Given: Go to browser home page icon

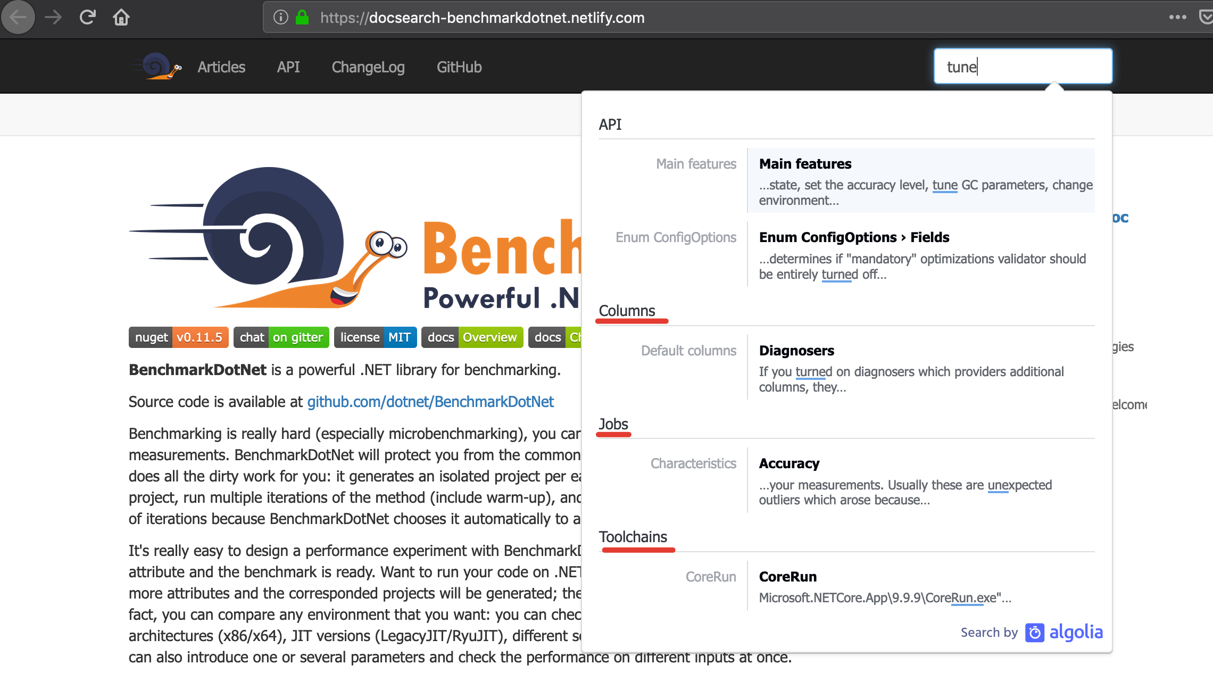Looking at the screenshot, I should tap(121, 18).
